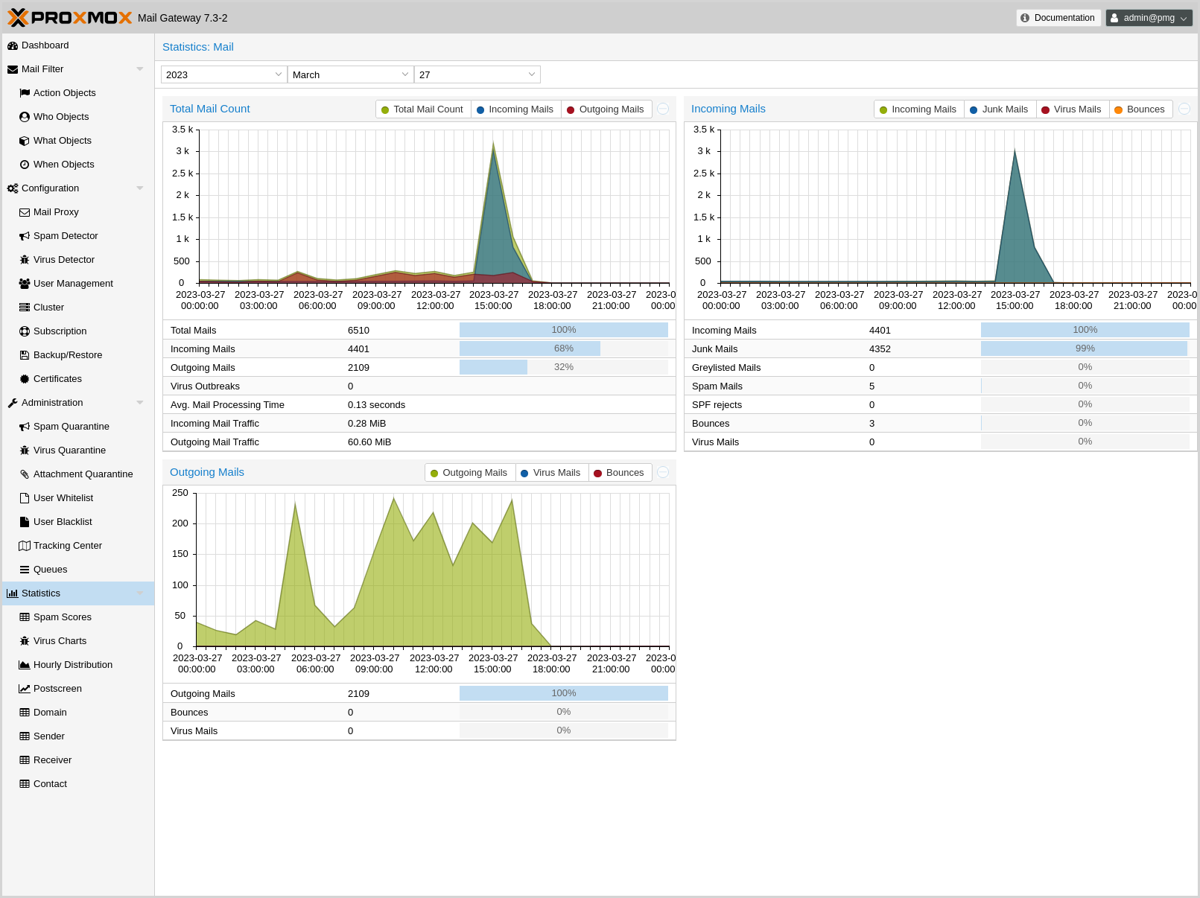Click the Tracking Center map icon
The image size is (1200, 898).
(25, 546)
